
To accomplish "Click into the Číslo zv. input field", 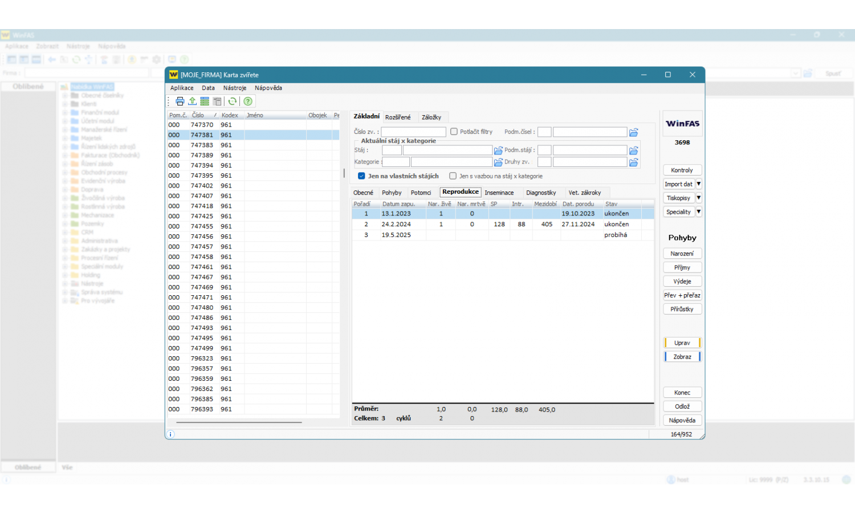I will 413,132.
